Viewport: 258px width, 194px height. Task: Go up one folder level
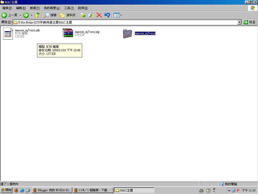[38, 15]
